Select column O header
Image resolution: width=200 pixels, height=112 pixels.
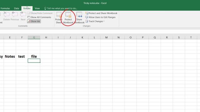[x=131, y=37]
